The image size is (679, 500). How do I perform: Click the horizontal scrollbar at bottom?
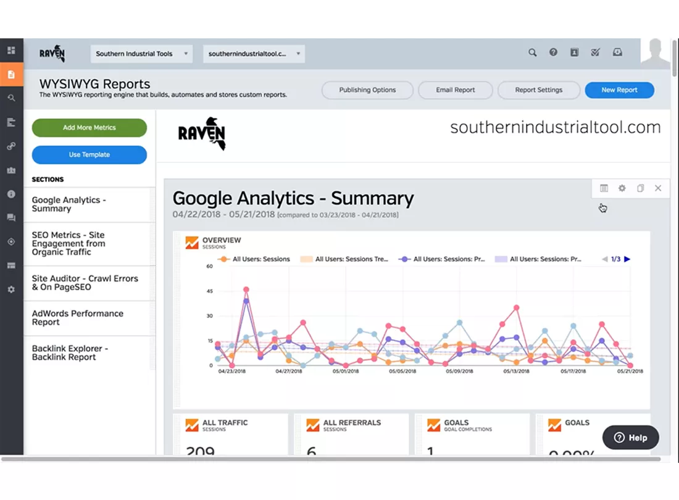click(330, 459)
